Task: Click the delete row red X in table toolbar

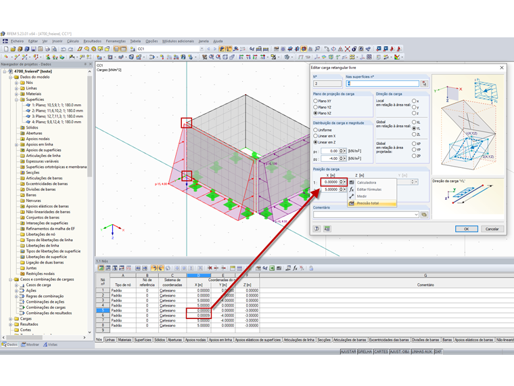Action: pos(210,268)
